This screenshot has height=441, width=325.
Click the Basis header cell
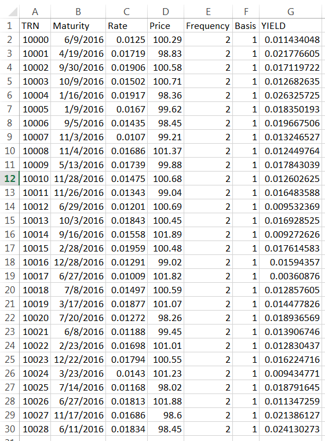[x=246, y=25]
